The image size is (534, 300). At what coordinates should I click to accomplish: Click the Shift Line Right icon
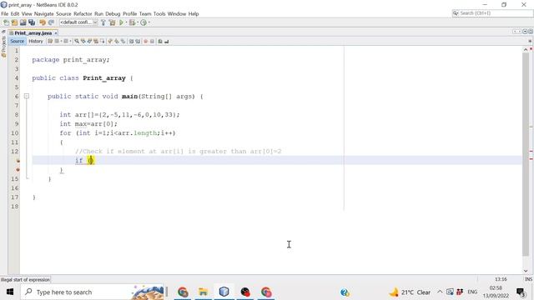[138, 41]
